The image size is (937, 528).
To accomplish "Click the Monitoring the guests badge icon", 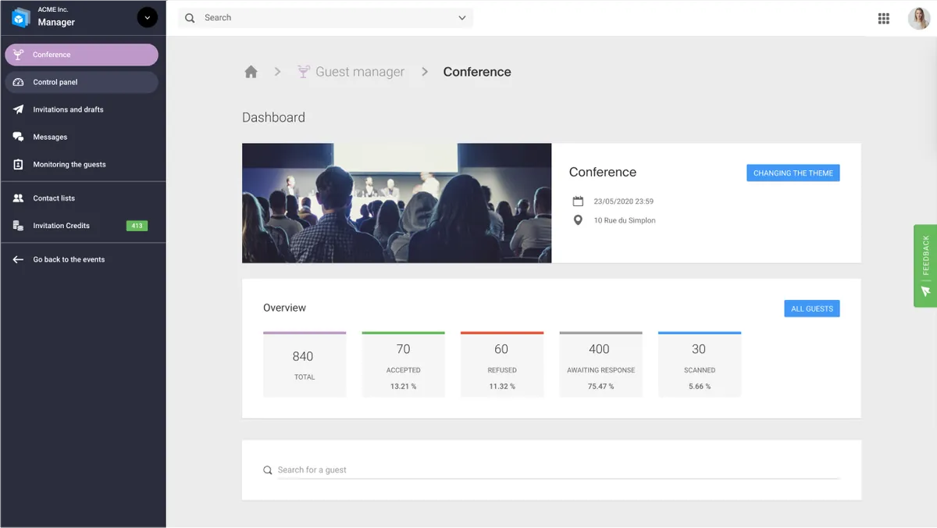I will (18, 165).
